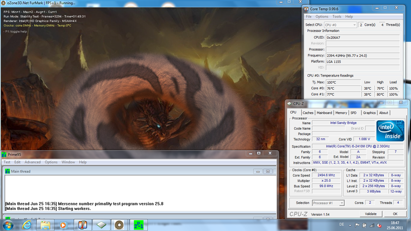
Task: Open Tools menu in Core Temp
Action: click(337, 16)
